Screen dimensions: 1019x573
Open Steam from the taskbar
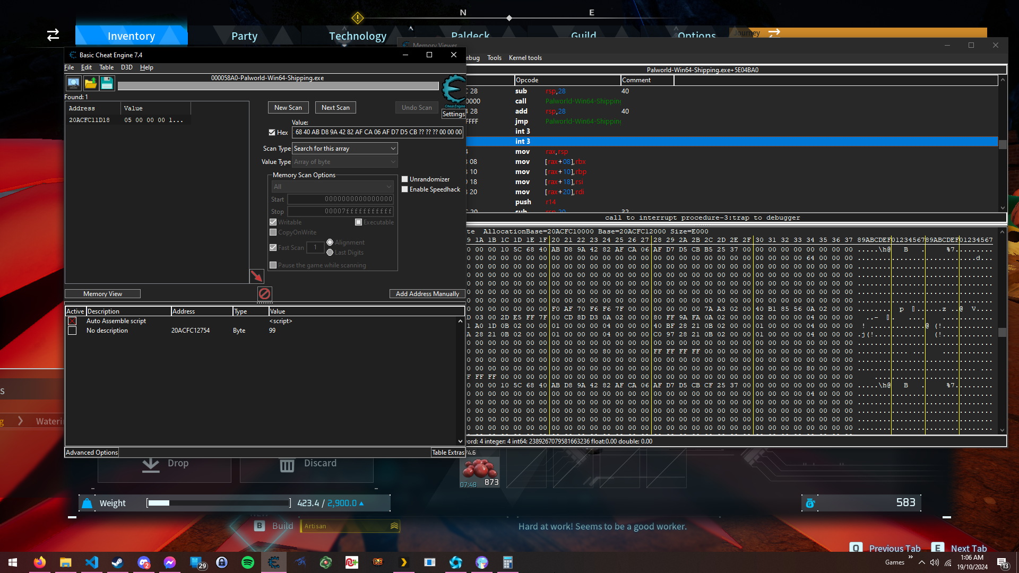tap(117, 562)
